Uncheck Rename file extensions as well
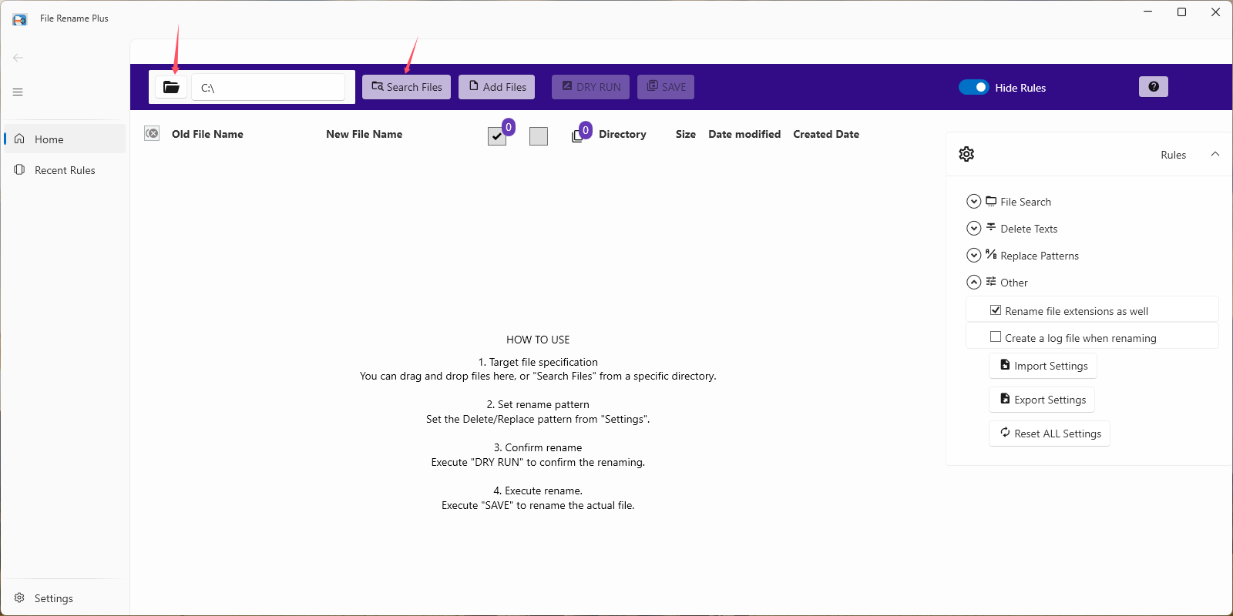Screen dimensions: 1233x616 point(996,310)
